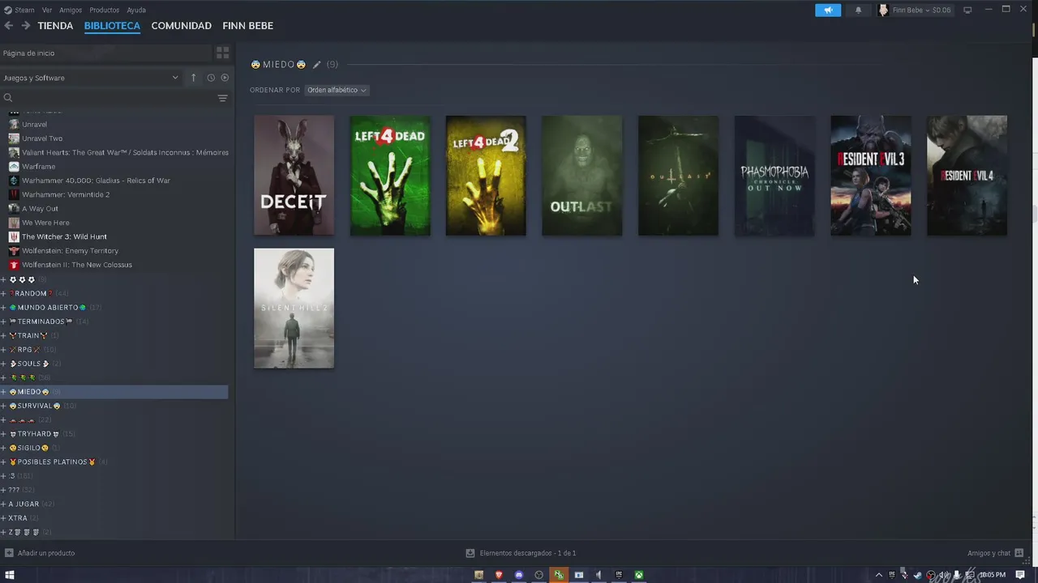
Task: Filter by recent activity clock icon
Action: pos(211,78)
